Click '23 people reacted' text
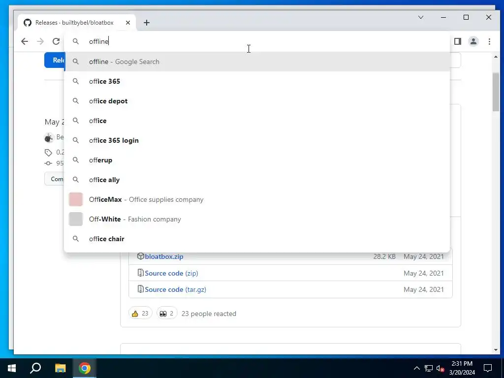Image resolution: width=504 pixels, height=378 pixels. 209,314
